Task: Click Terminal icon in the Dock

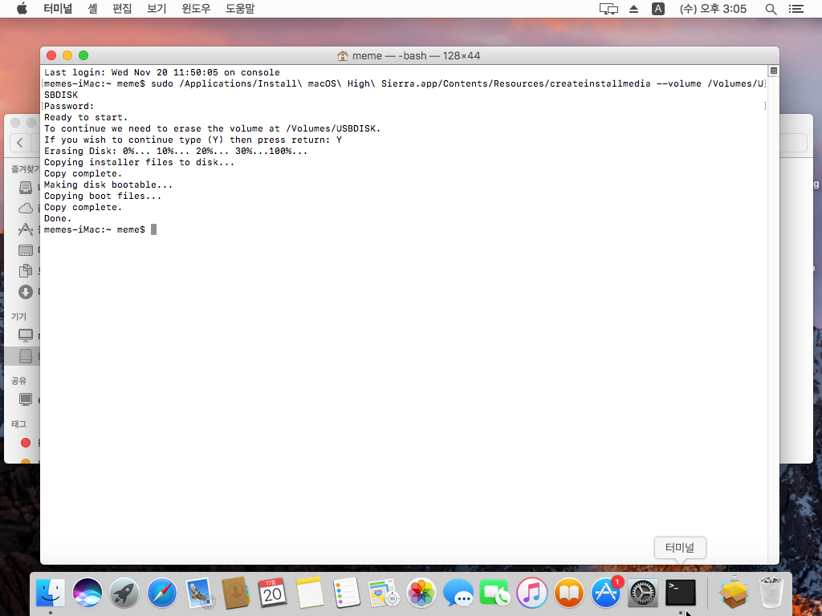Action: [x=681, y=593]
